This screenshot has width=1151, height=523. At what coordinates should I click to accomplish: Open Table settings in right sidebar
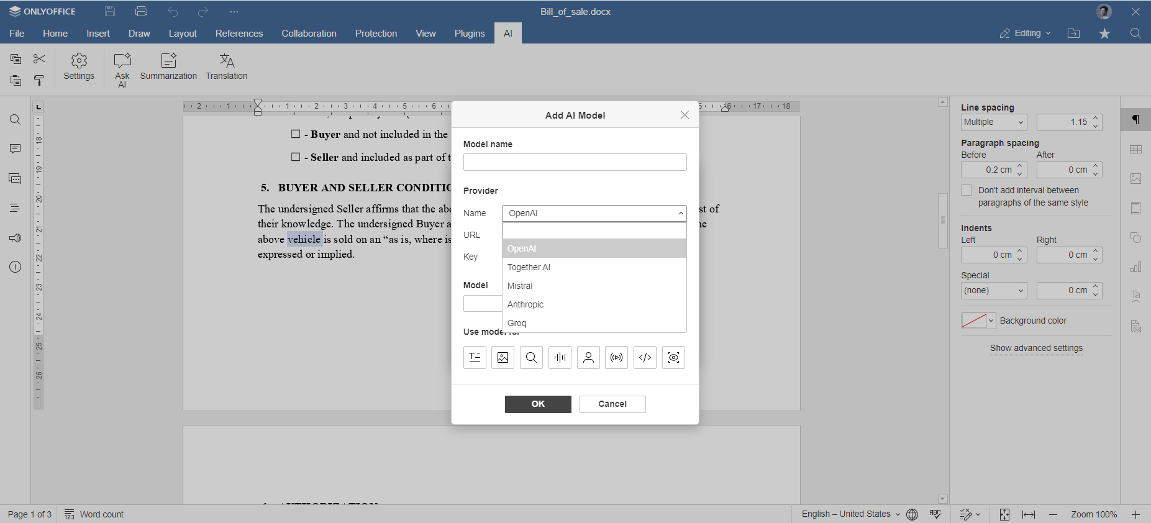[1135, 149]
